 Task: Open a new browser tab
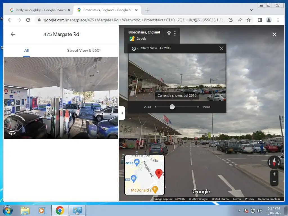(x=147, y=10)
